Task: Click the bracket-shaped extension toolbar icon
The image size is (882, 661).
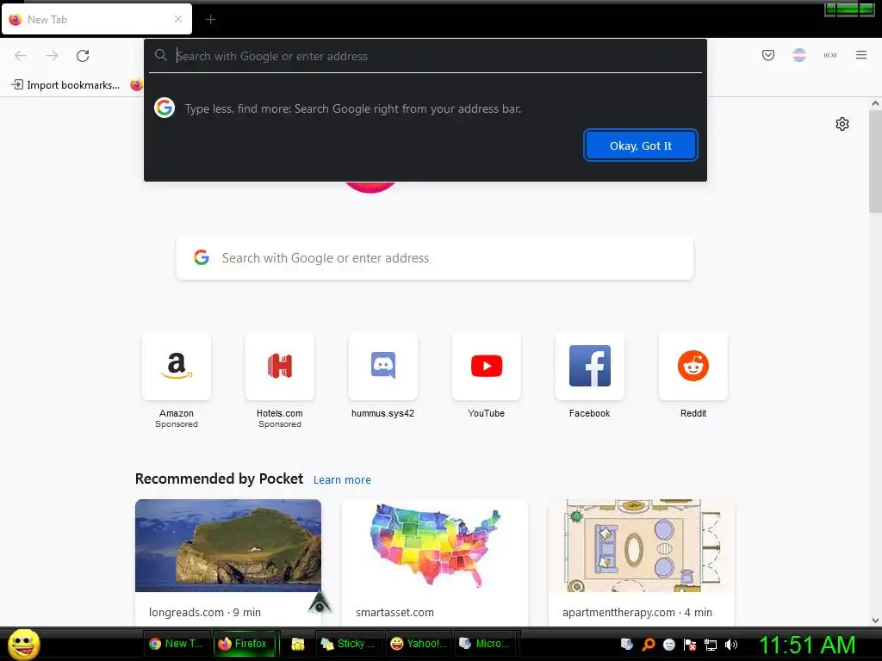Action: coord(830,55)
